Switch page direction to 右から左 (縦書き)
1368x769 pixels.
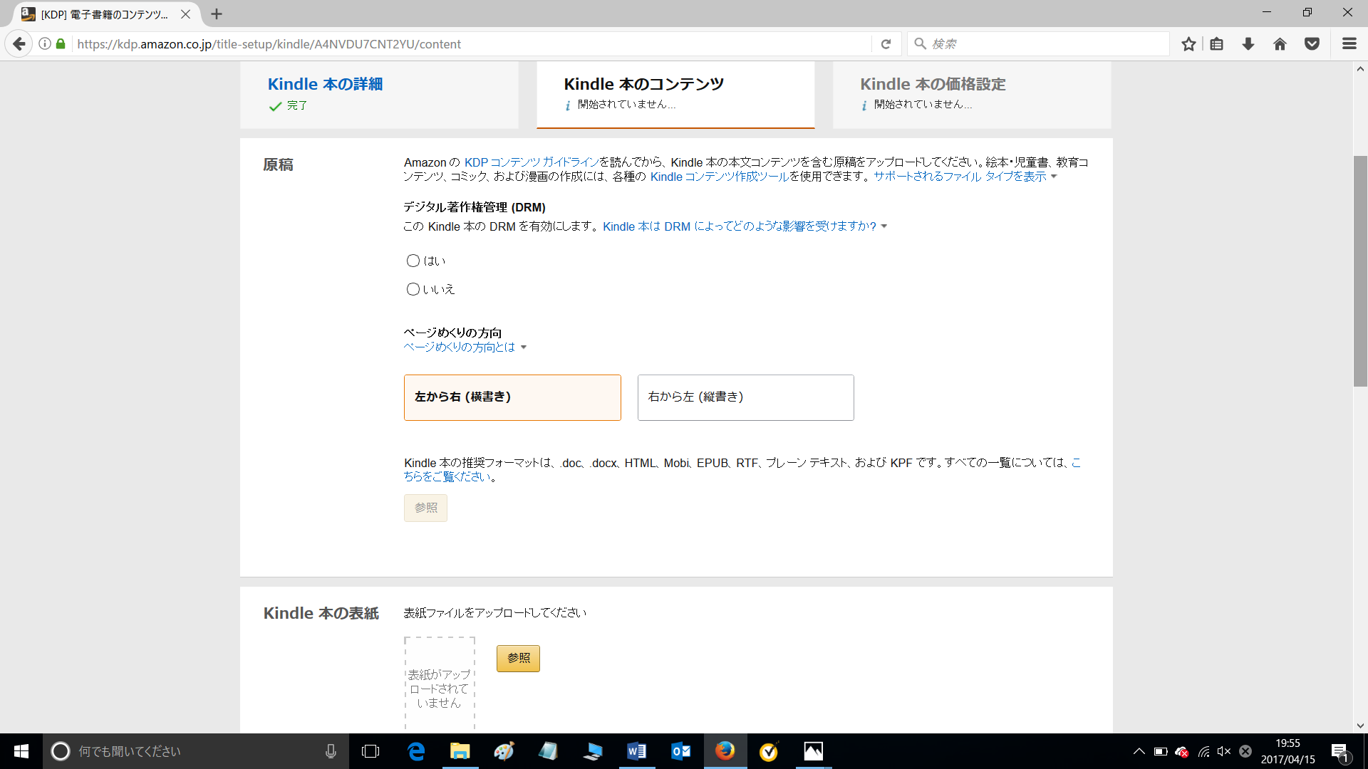pos(745,397)
